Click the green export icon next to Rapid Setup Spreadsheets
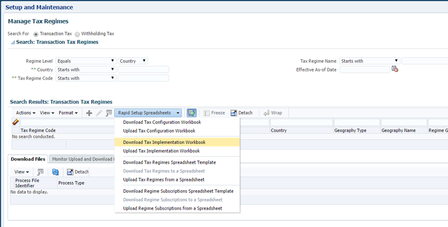Viewport: 448px width, 227px height. click(192, 113)
